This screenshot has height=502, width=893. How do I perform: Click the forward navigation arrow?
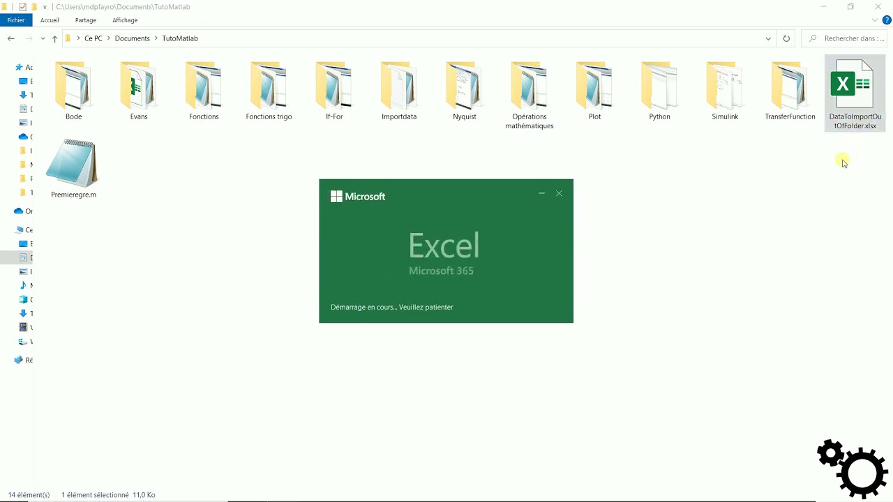pyautogui.click(x=29, y=38)
